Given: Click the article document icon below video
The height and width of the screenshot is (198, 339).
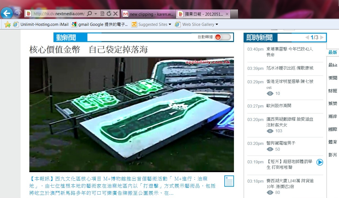Looking at the screenshot, I should pyautogui.click(x=229, y=181).
